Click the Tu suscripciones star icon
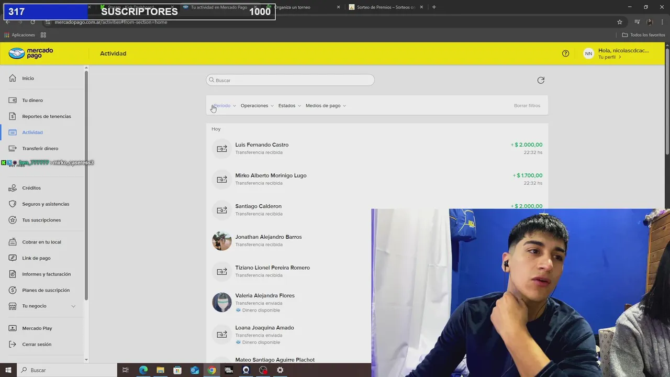 tap(13, 220)
